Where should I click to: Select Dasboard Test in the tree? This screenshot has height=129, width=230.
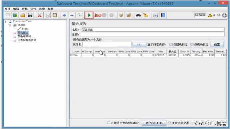22,21
